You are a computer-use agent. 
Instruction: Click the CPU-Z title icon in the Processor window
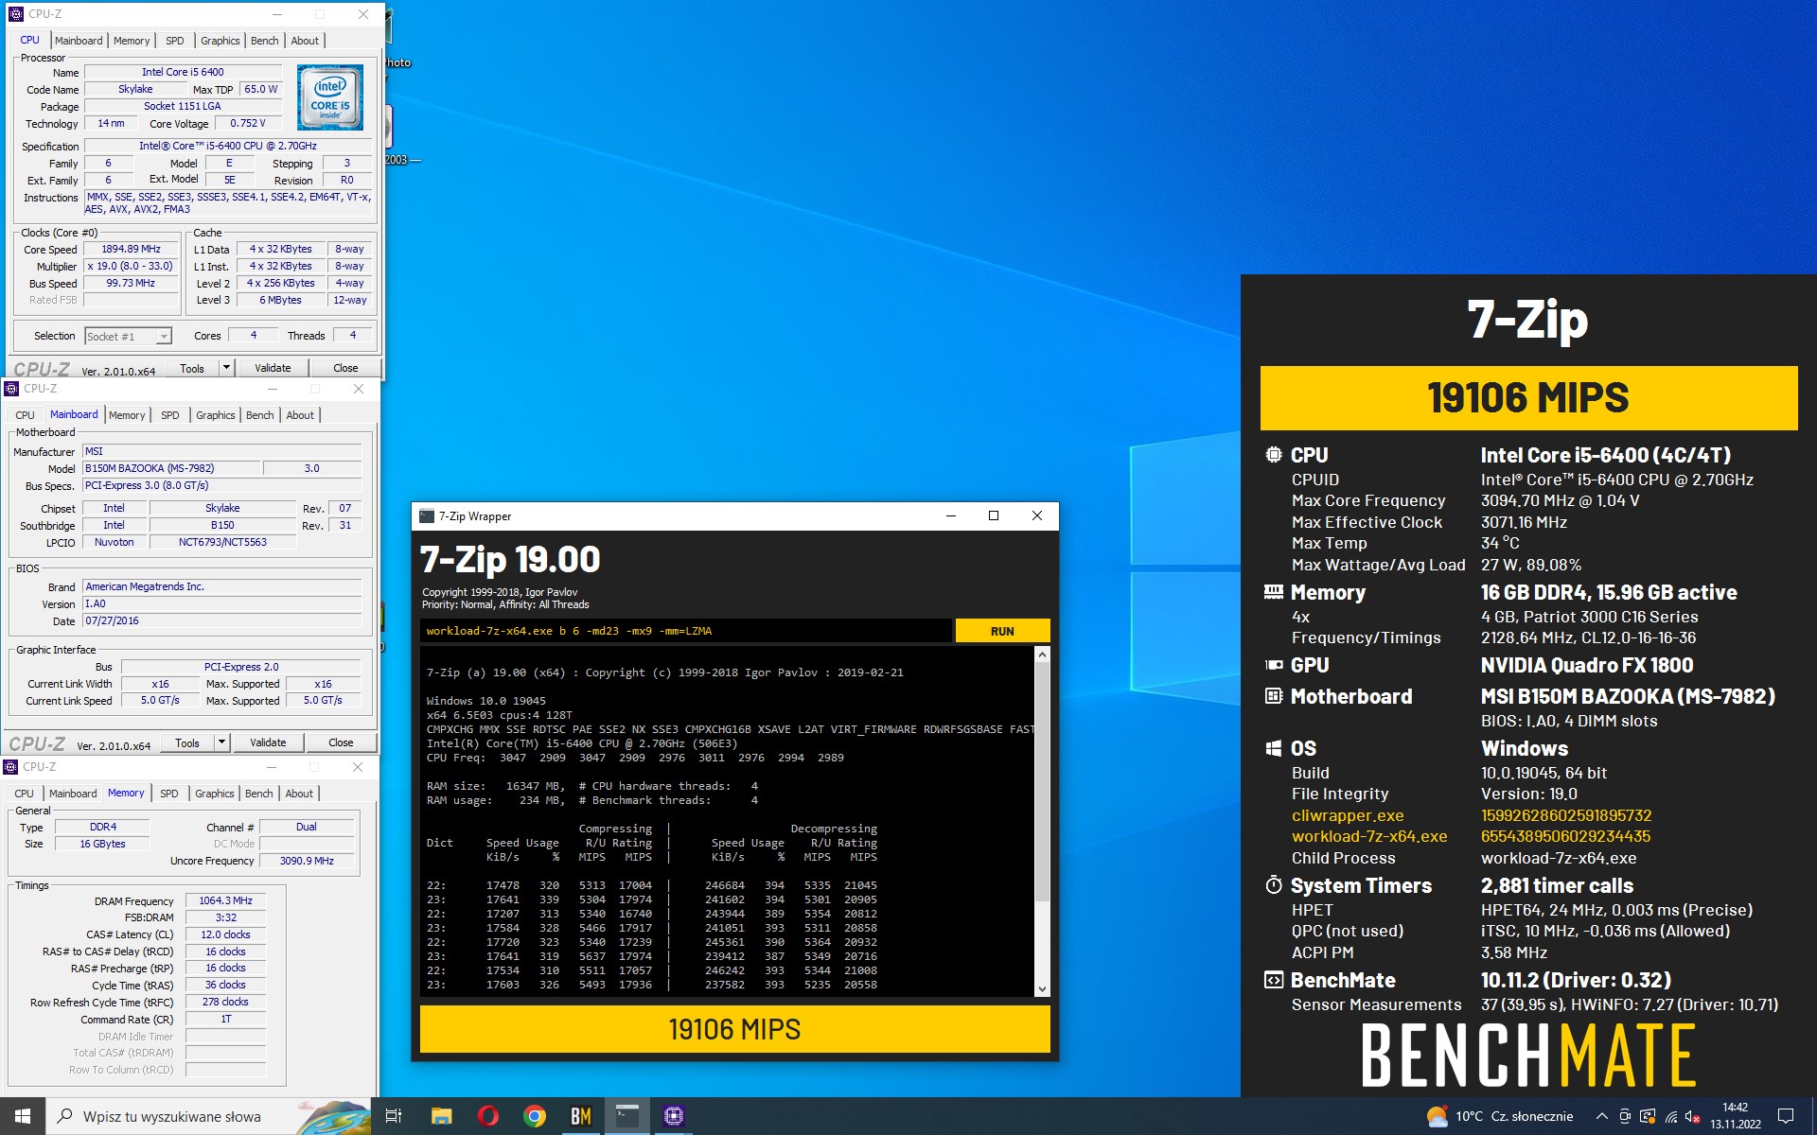pyautogui.click(x=15, y=14)
